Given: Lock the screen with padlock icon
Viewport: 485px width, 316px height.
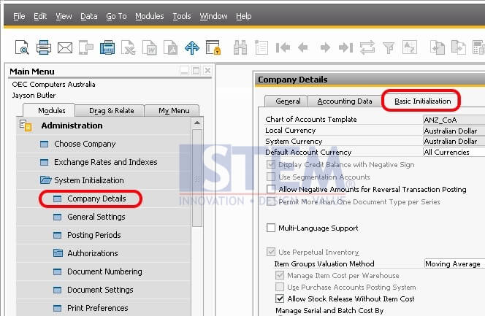Looking at the screenshot, I should point(213,47).
